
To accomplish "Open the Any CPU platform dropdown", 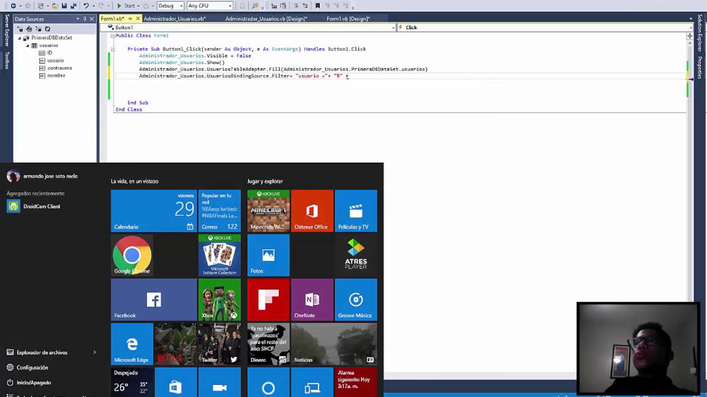I will 209,6.
